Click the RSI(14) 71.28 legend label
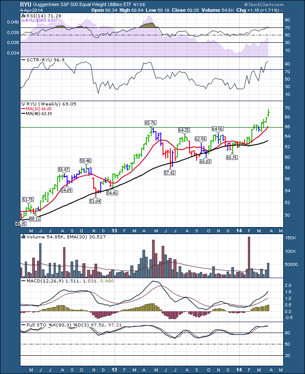This screenshot has height=374, width=305. click(44, 16)
